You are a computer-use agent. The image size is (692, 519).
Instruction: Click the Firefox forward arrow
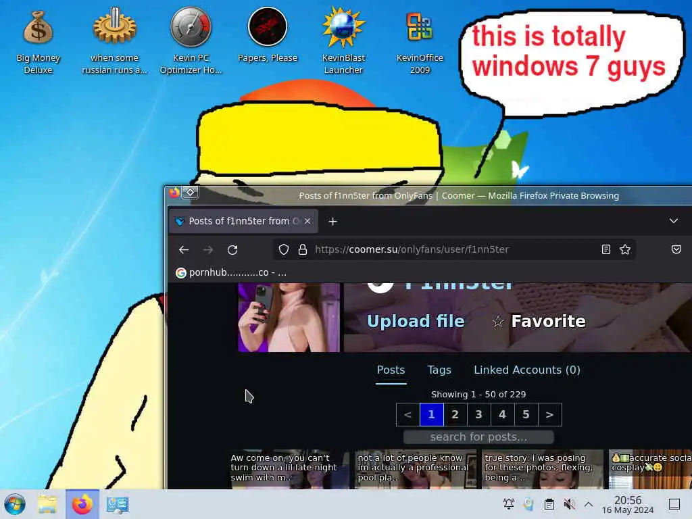tap(208, 250)
